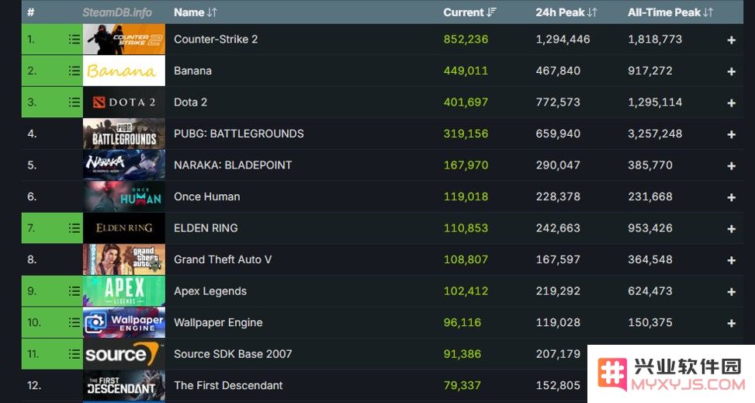The width and height of the screenshot is (755, 403).
Task: Click the # column header
Action: (30, 12)
